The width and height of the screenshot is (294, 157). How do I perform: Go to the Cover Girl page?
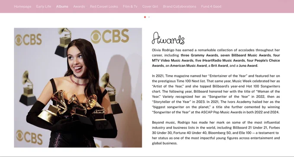pyautogui.click(x=150, y=6)
